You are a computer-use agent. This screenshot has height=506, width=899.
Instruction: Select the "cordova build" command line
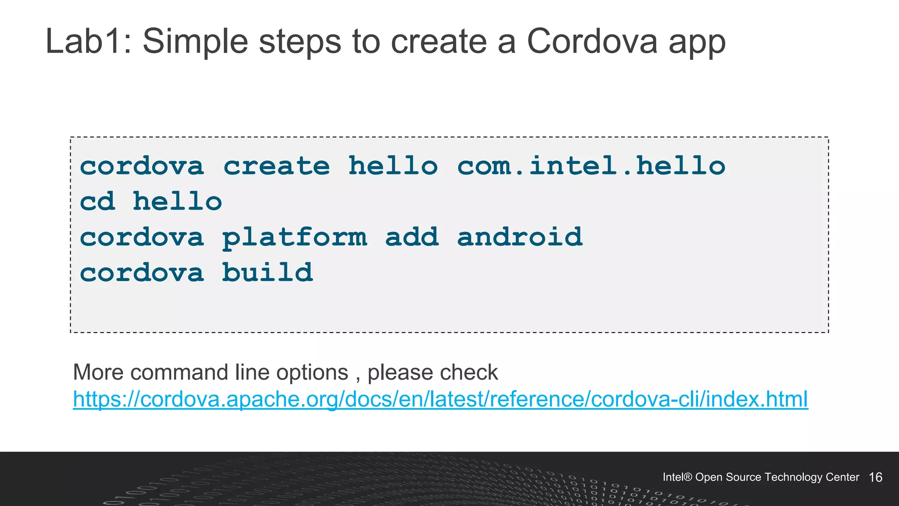pos(196,272)
